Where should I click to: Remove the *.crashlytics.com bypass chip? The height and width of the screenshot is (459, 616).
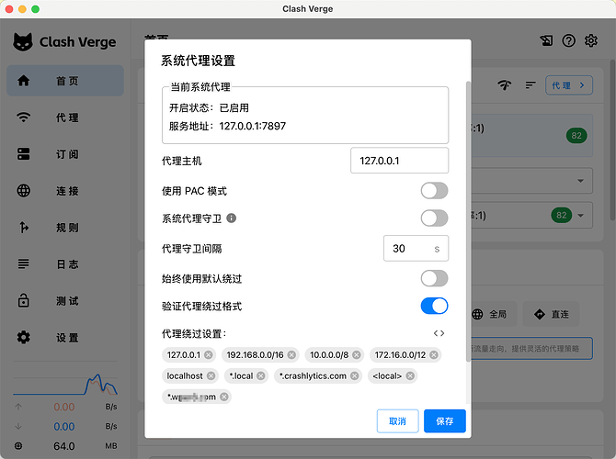point(354,375)
